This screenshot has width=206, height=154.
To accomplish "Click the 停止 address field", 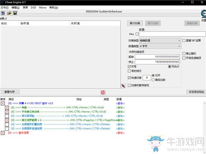I will [157, 62].
